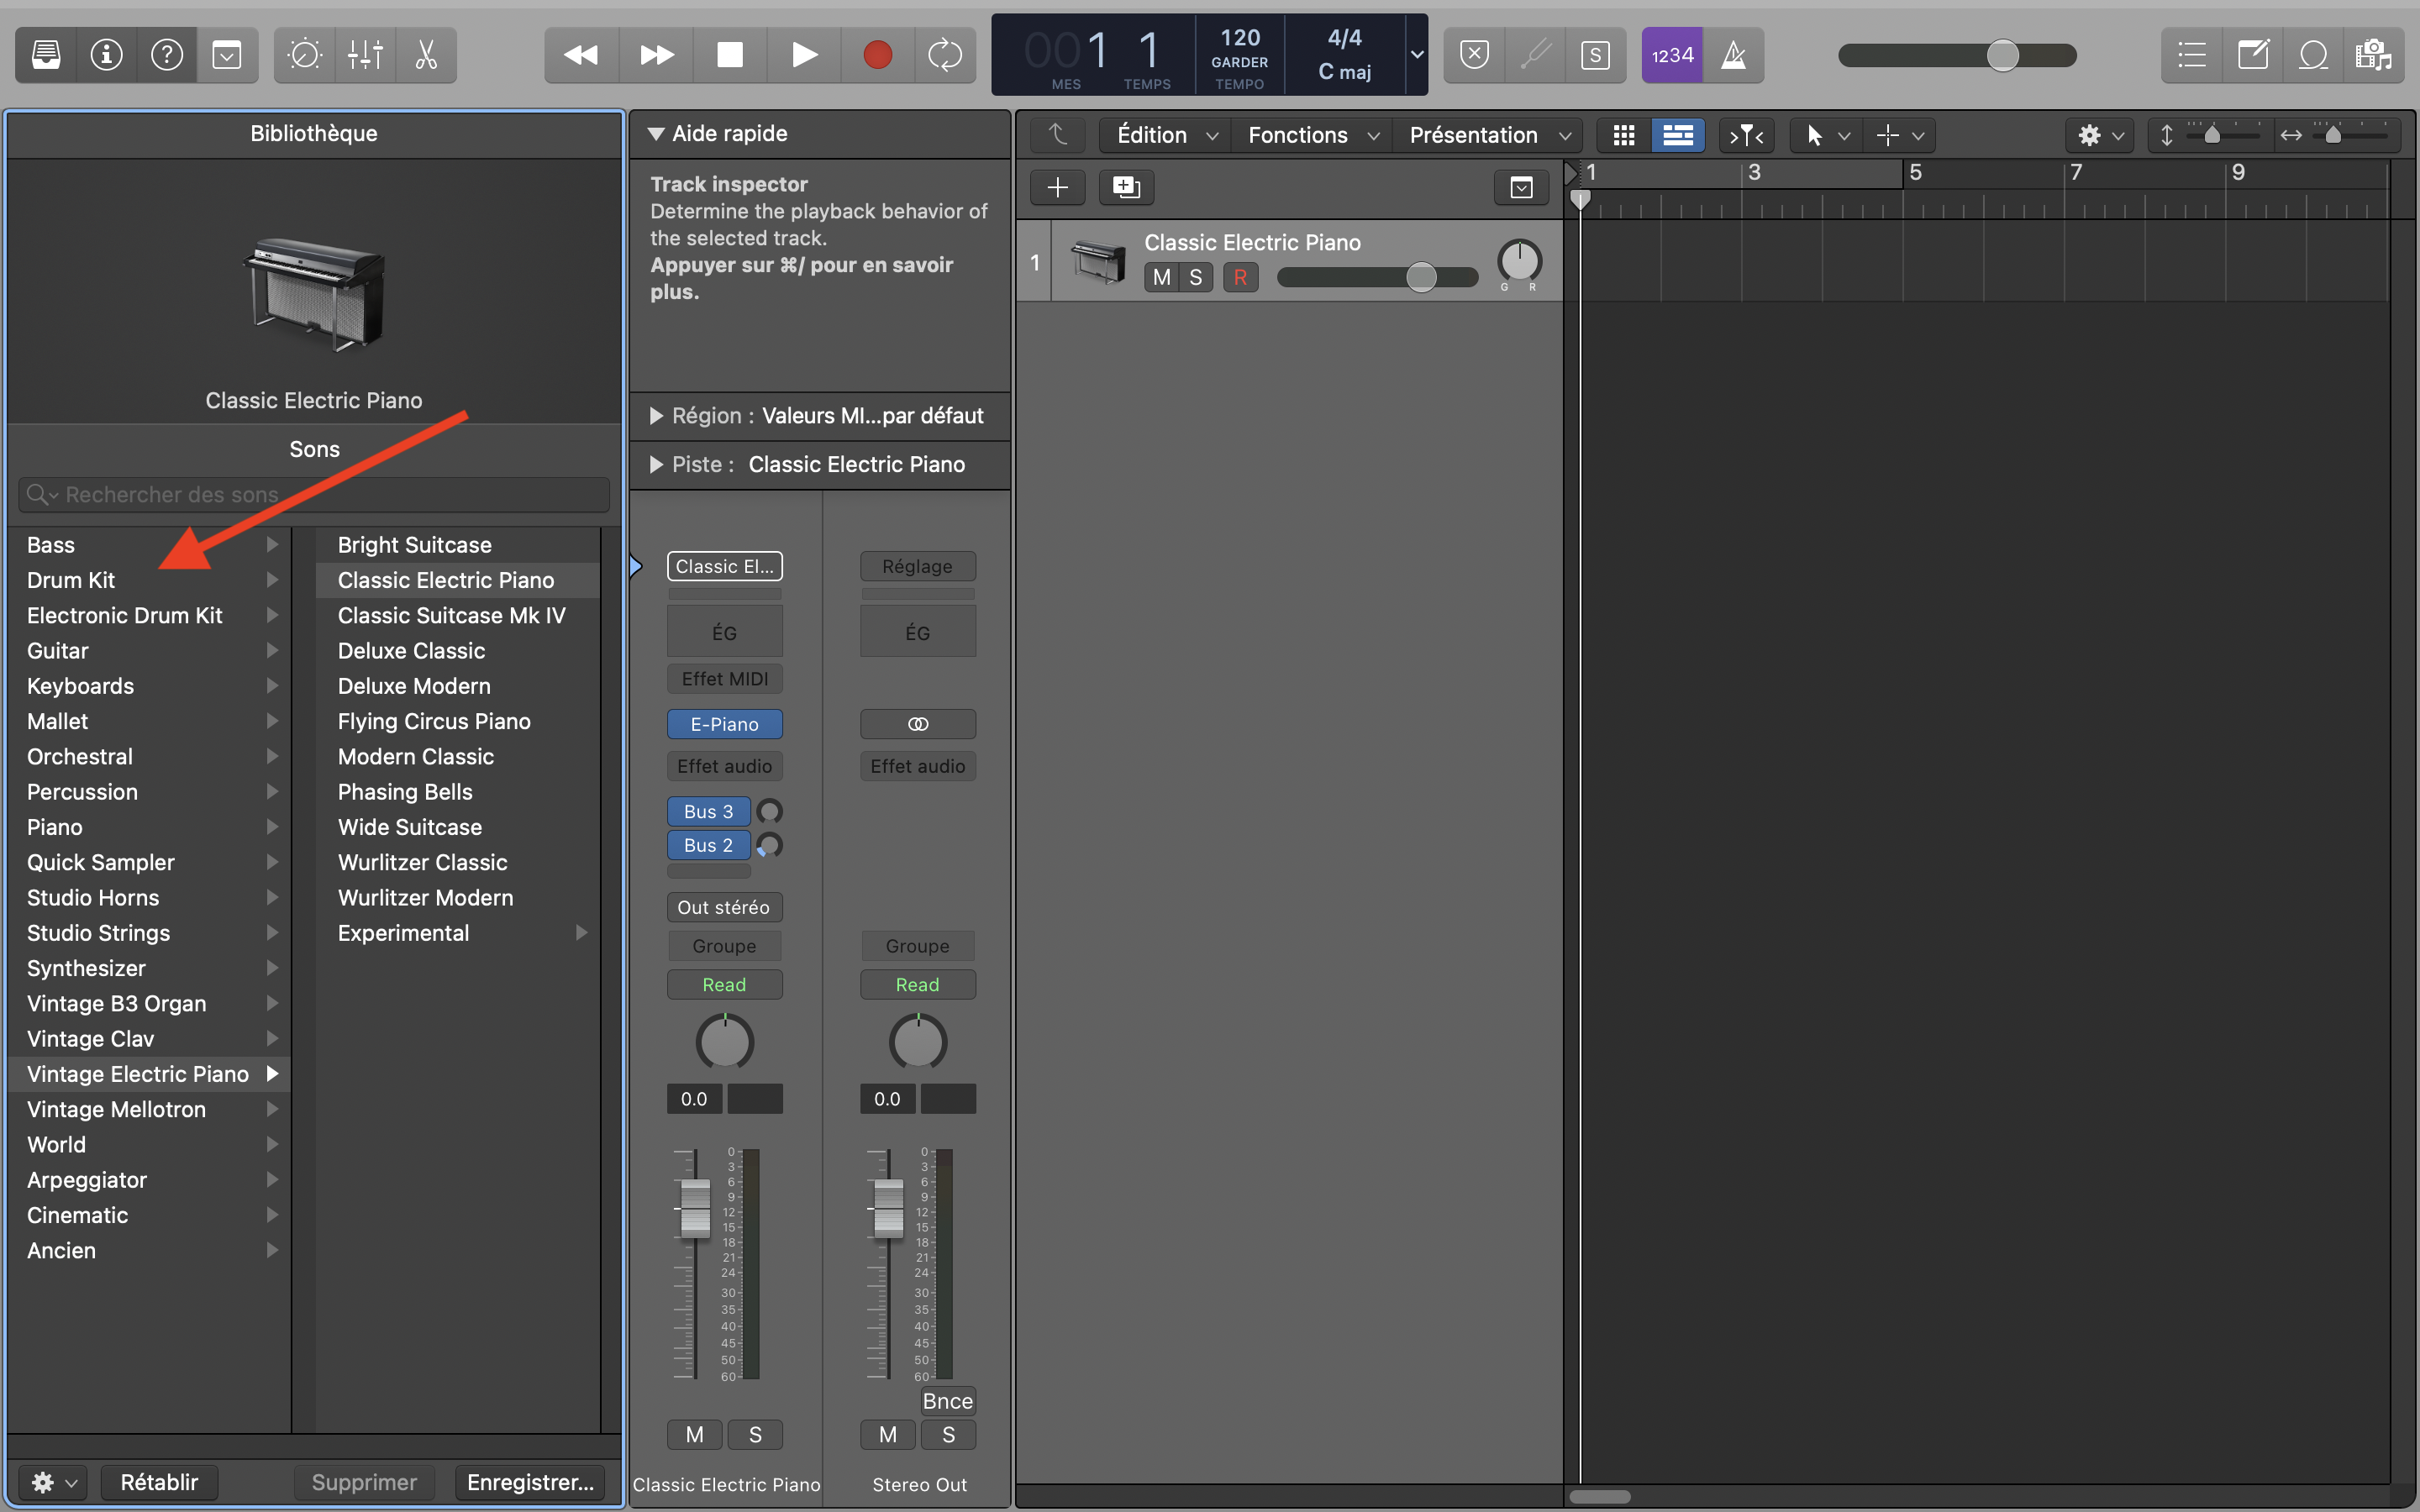Enable the metronome click icon
Image resolution: width=2420 pixels, height=1512 pixels.
pos(1733,55)
